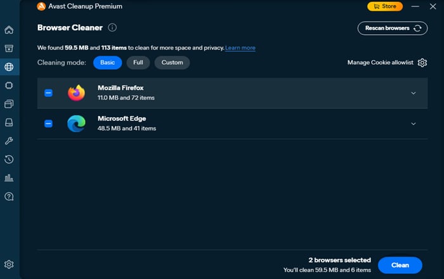The width and height of the screenshot is (444, 279).
Task: Follow the Learn more link
Action: [x=240, y=48]
